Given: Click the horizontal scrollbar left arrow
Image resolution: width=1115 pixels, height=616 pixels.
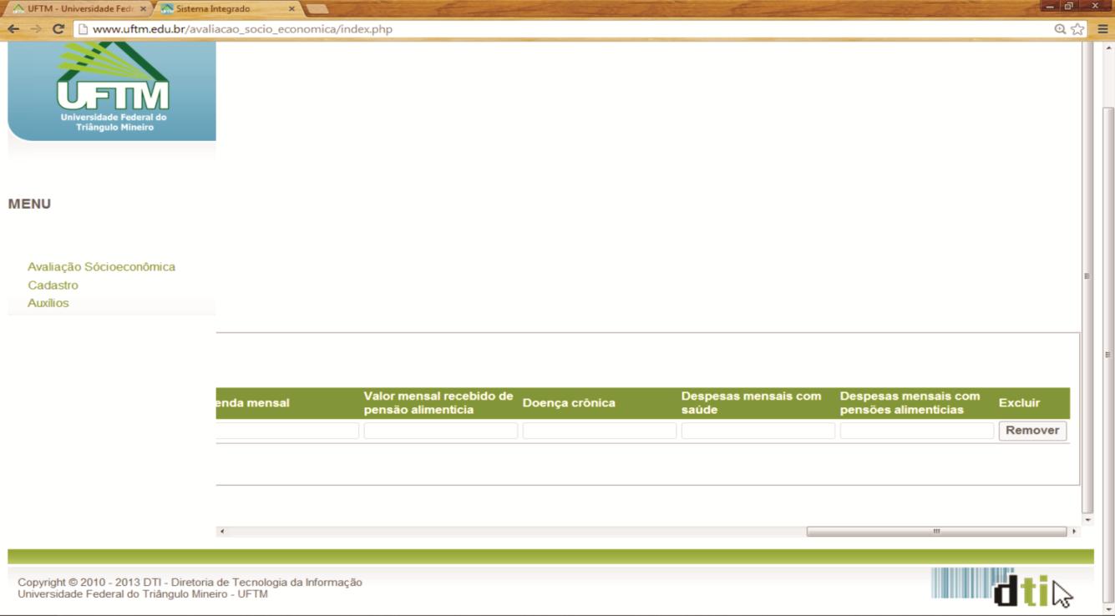Looking at the screenshot, I should [x=222, y=532].
